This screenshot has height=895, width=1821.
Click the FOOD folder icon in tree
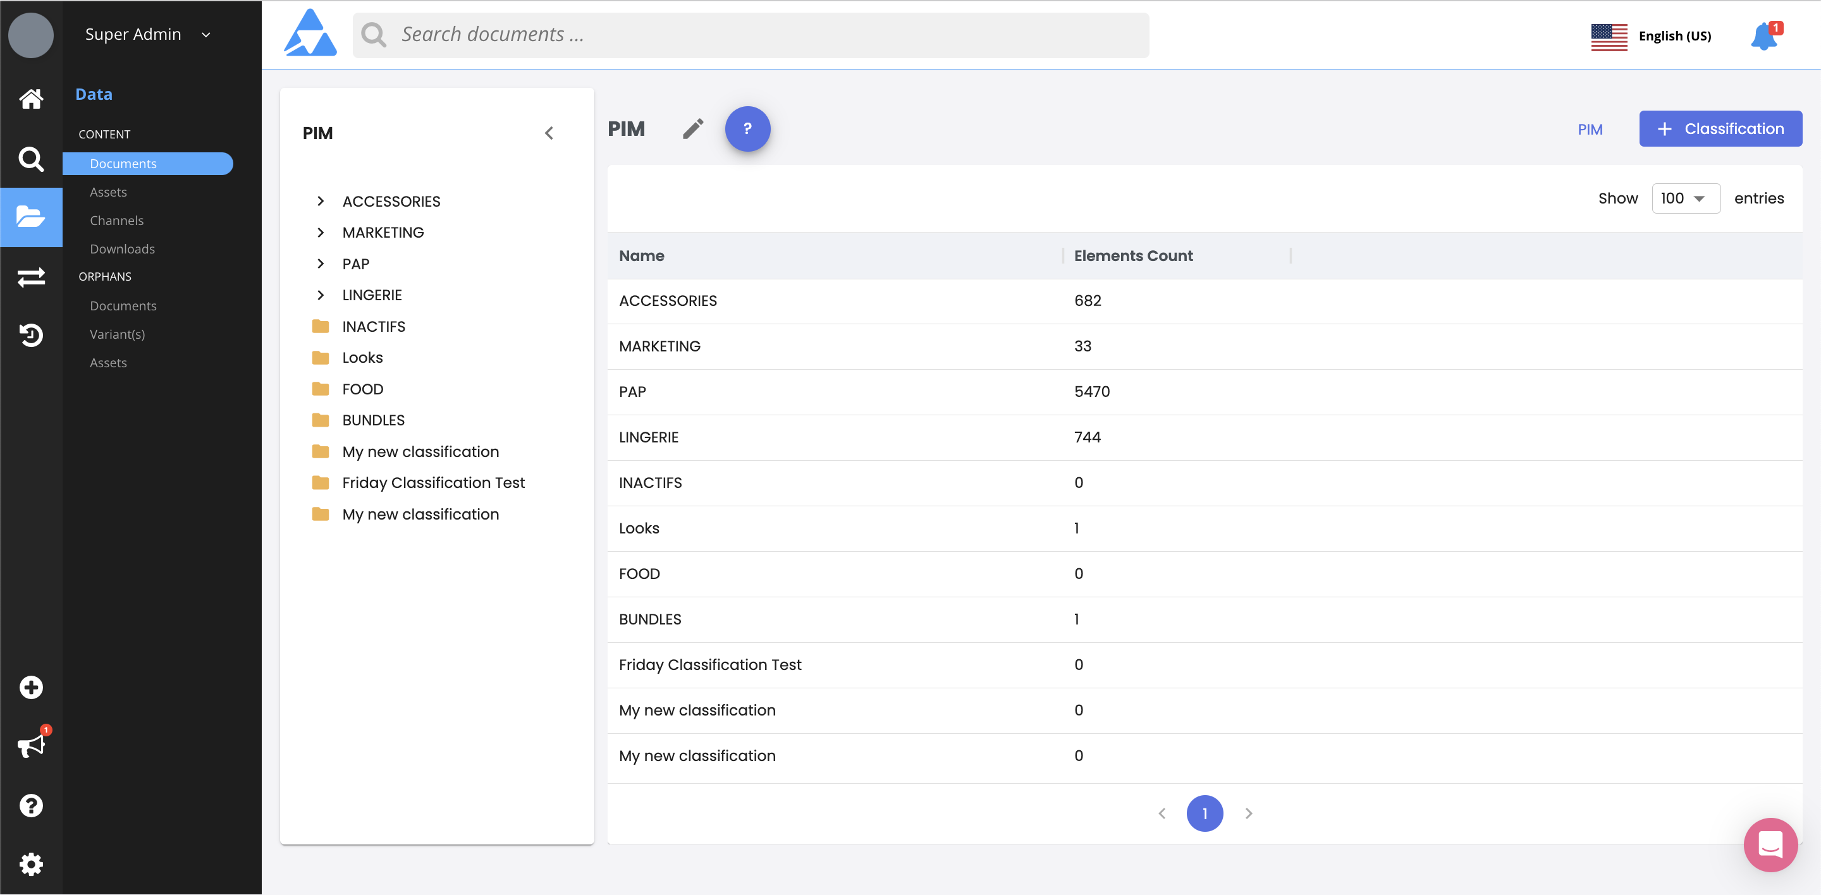[x=320, y=389]
